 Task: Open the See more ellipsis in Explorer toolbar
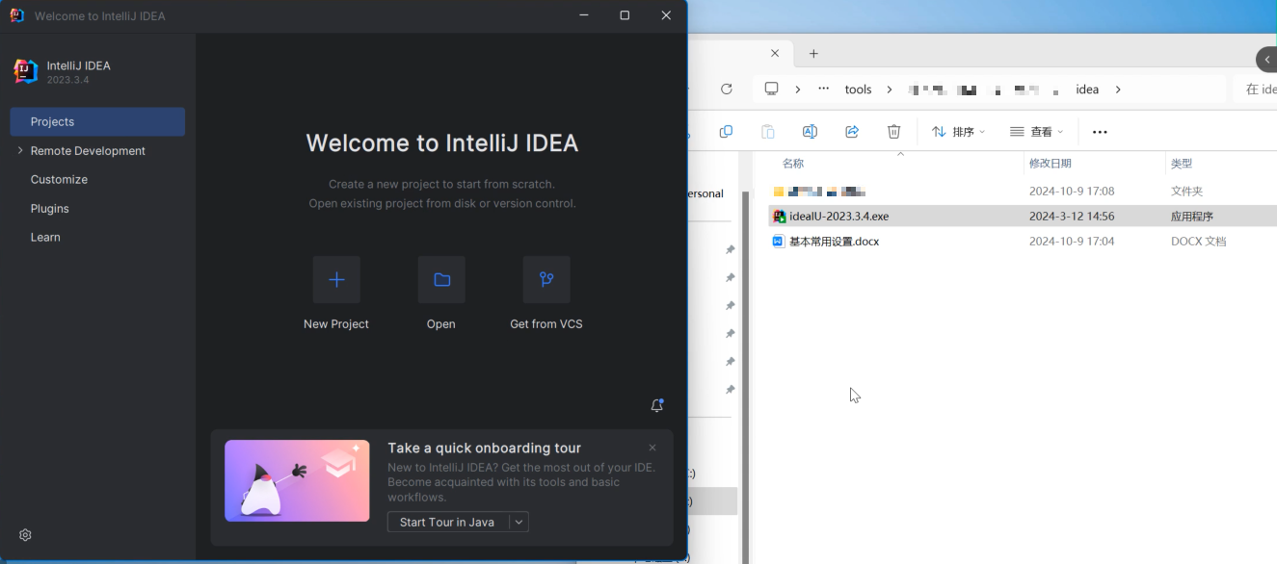pos(1100,132)
